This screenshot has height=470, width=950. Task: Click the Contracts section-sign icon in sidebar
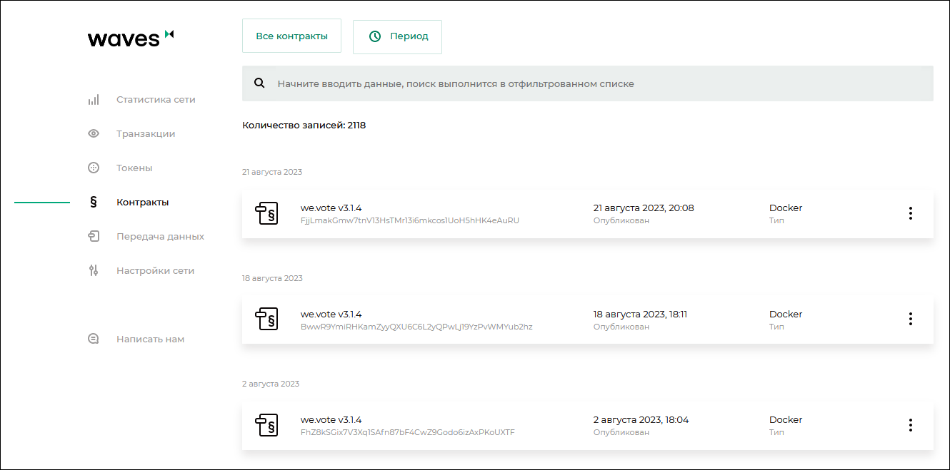pyautogui.click(x=94, y=203)
